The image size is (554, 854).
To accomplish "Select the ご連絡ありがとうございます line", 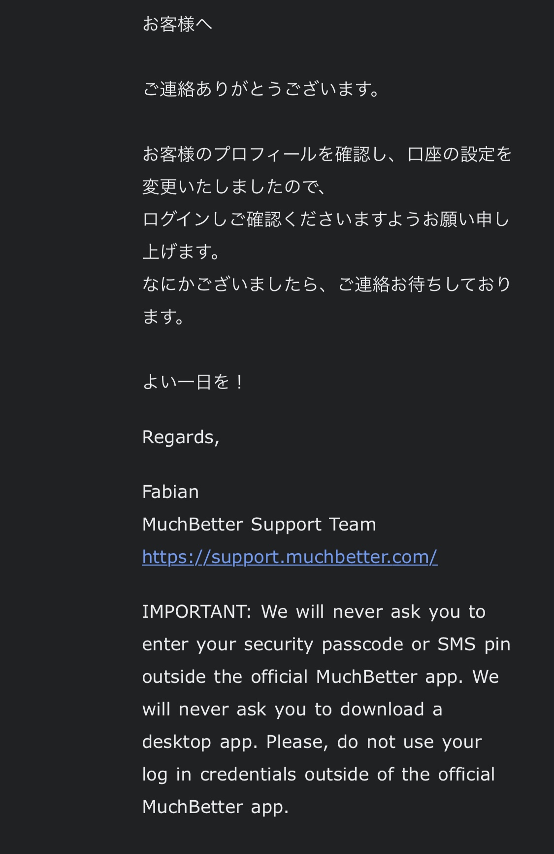I will [x=261, y=89].
